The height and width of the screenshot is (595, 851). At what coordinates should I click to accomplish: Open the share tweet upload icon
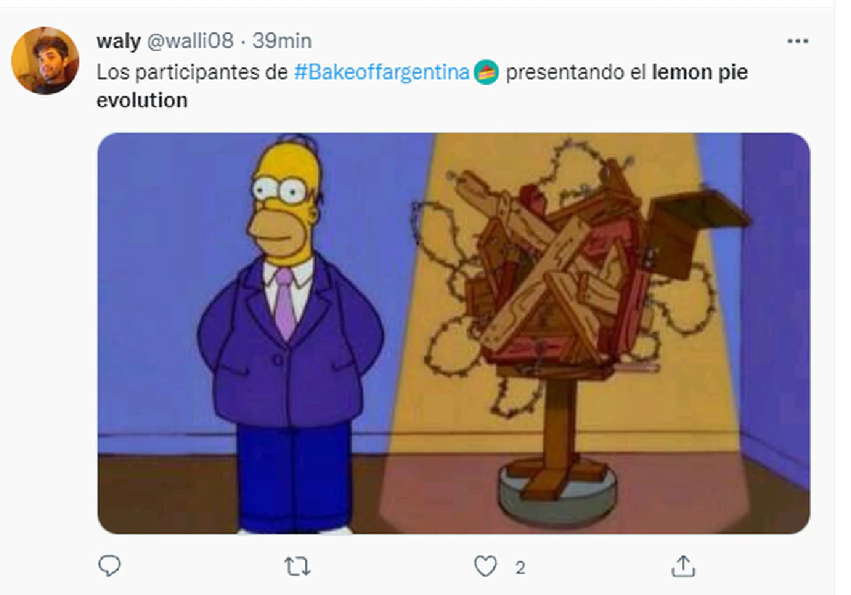682,566
